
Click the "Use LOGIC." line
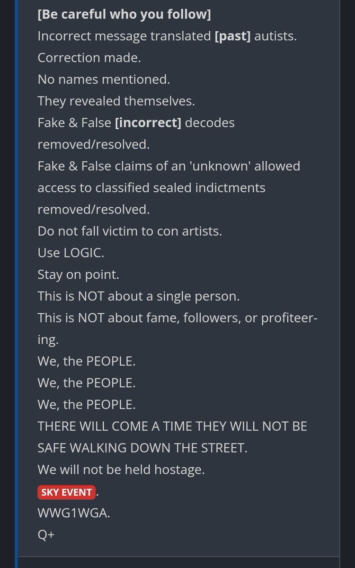71,253
